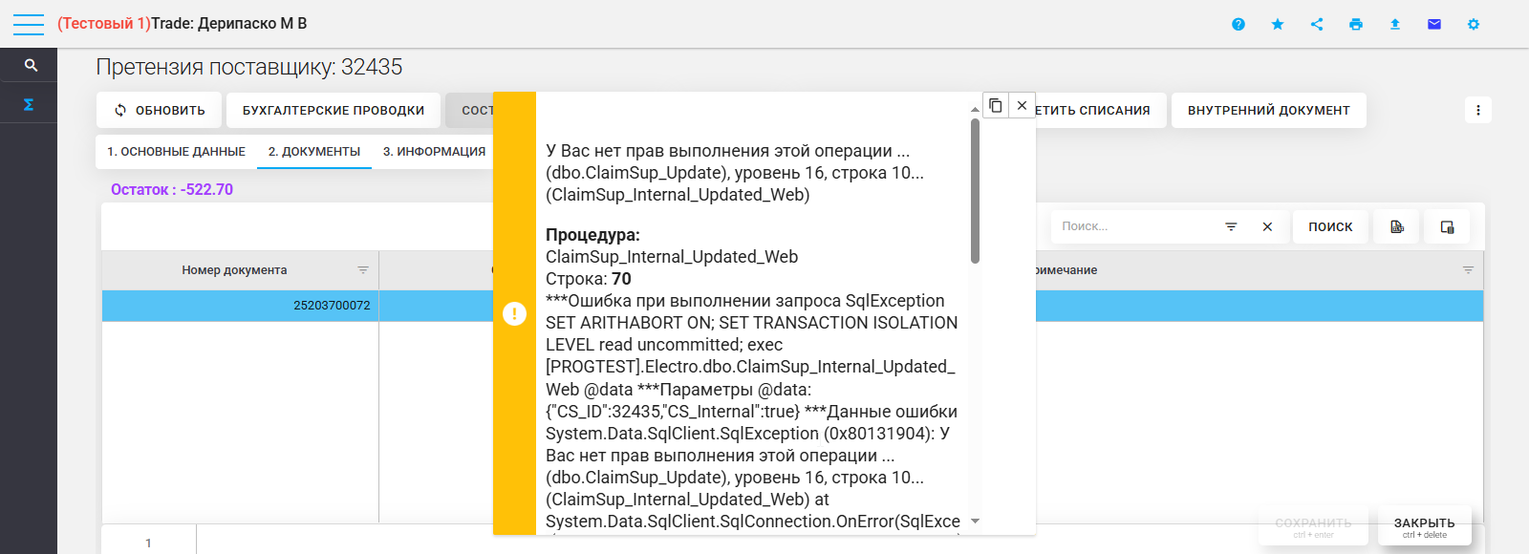The width and height of the screenshot is (1529, 554).
Task: Click the upload arrow icon in header
Action: [1395, 24]
